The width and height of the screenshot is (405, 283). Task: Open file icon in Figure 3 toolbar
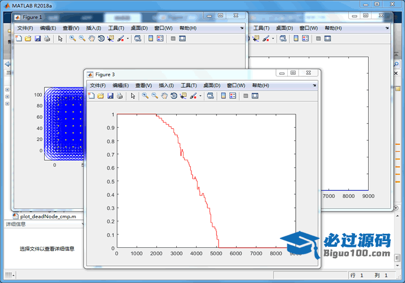101,96
